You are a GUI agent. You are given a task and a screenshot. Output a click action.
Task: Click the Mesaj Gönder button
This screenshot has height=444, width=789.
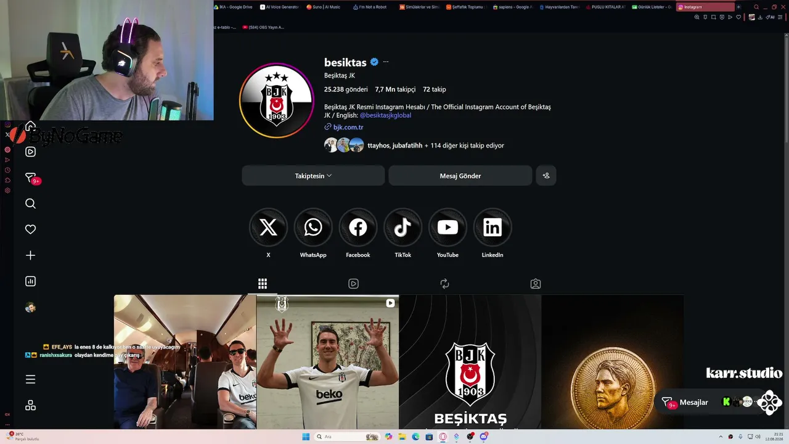pyautogui.click(x=460, y=176)
